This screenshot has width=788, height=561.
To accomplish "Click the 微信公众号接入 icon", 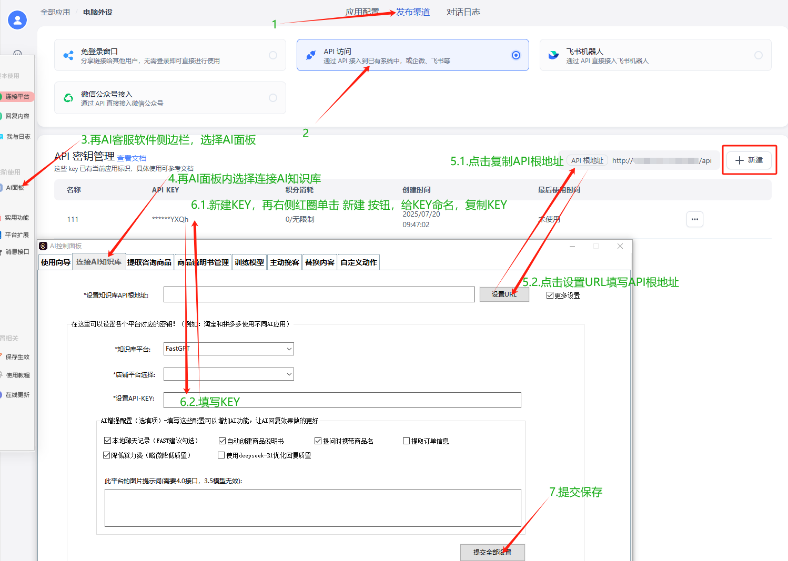I will (x=68, y=98).
